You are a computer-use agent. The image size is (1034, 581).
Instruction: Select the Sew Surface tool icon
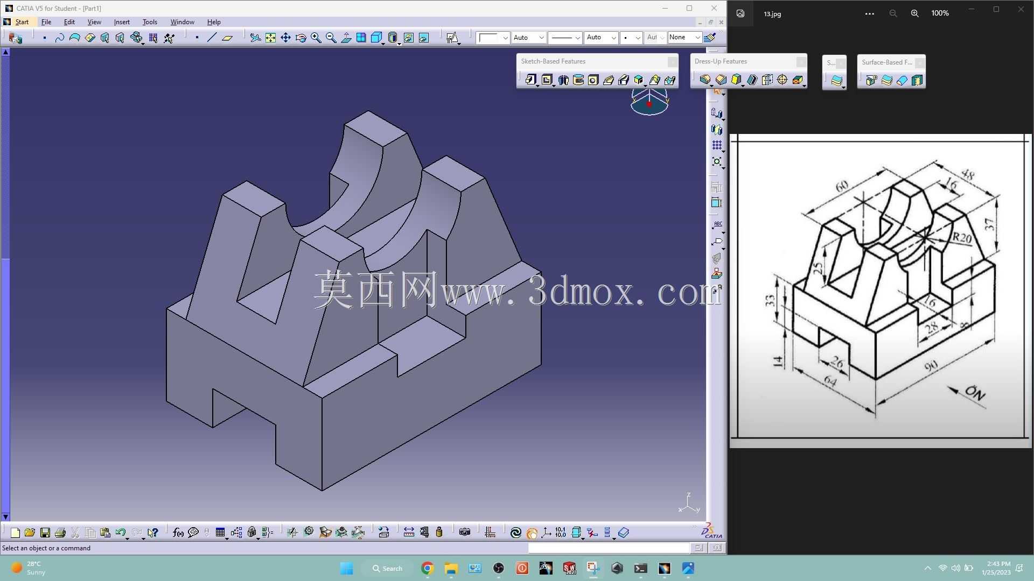pyautogui.click(x=917, y=80)
